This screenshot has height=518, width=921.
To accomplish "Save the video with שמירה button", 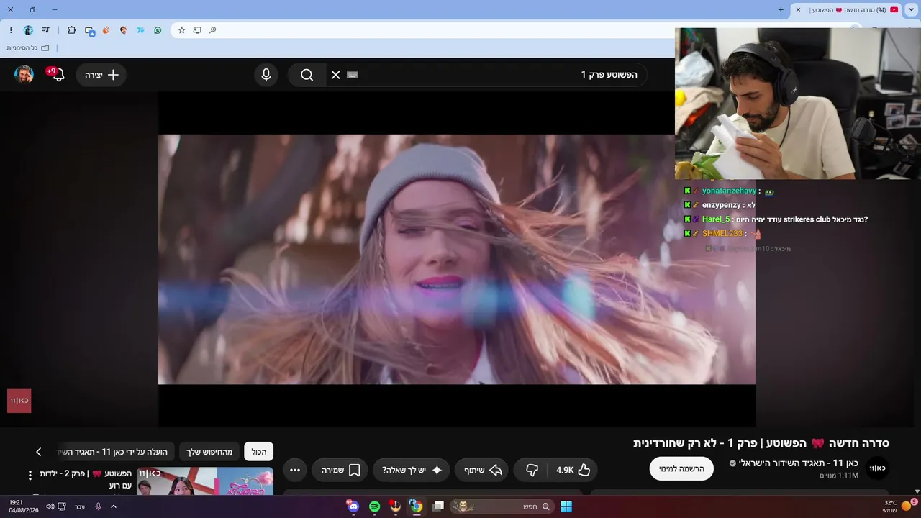I will (x=340, y=470).
